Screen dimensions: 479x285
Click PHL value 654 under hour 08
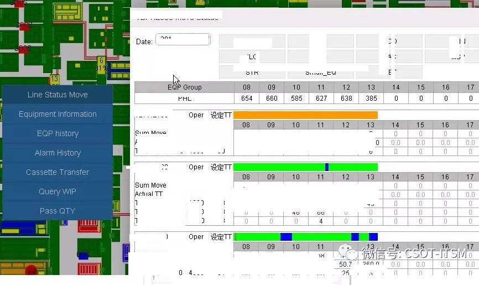[246, 99]
